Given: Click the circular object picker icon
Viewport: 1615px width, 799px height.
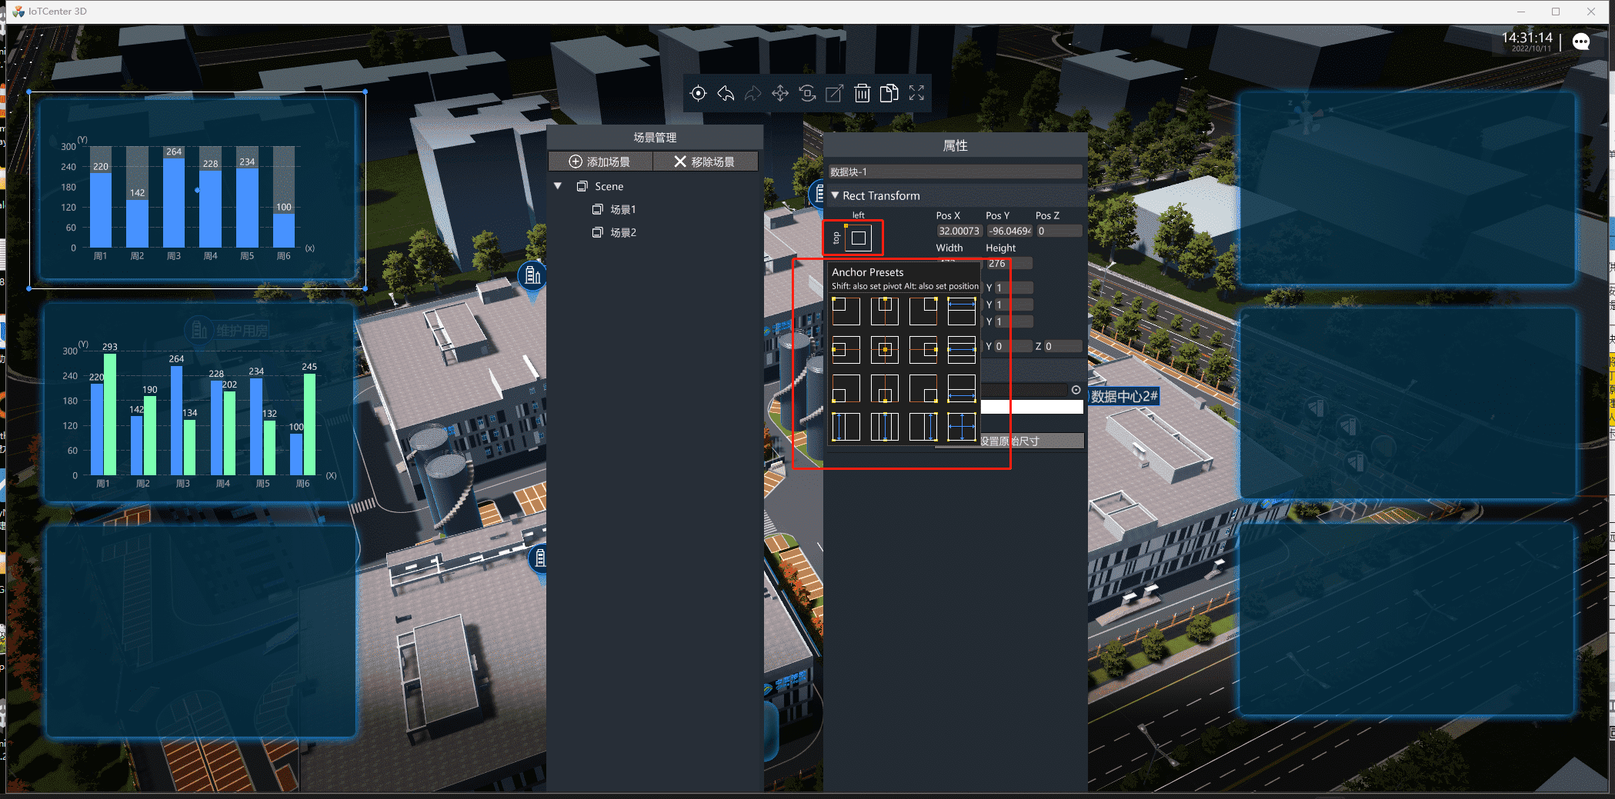Looking at the screenshot, I should 1076,390.
